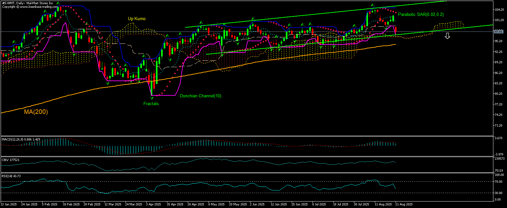Click the Donchian Channel(10) label

pyautogui.click(x=200, y=96)
